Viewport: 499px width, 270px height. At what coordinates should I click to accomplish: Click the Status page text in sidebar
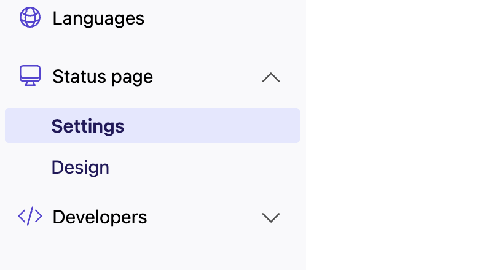103,77
